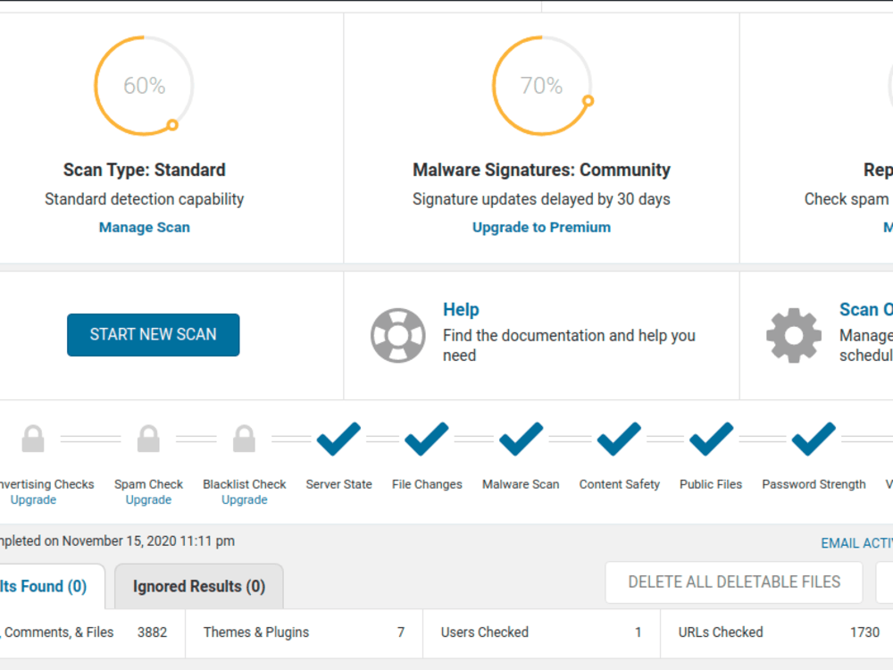Click the Content Safety checkmark
Screen dimensions: 893x670
619,439
